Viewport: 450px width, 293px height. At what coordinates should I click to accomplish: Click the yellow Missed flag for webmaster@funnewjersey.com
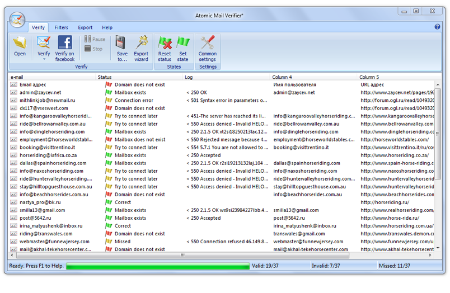[109, 242]
